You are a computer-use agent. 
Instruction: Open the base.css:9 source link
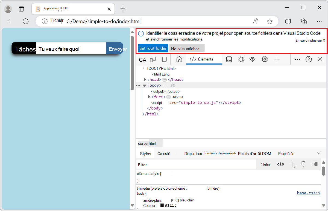click(x=309, y=193)
